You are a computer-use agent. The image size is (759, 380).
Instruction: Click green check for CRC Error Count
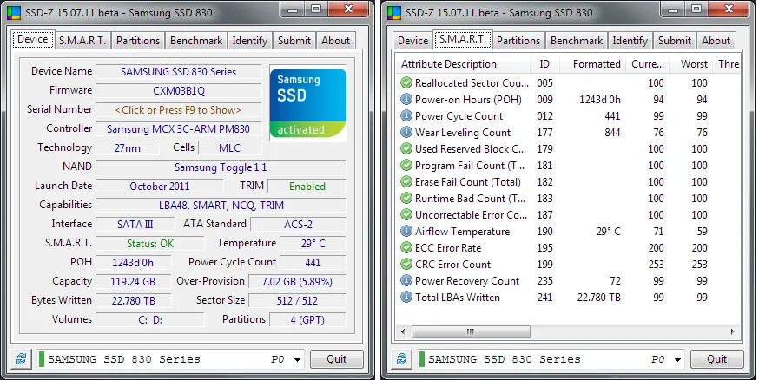tap(406, 264)
